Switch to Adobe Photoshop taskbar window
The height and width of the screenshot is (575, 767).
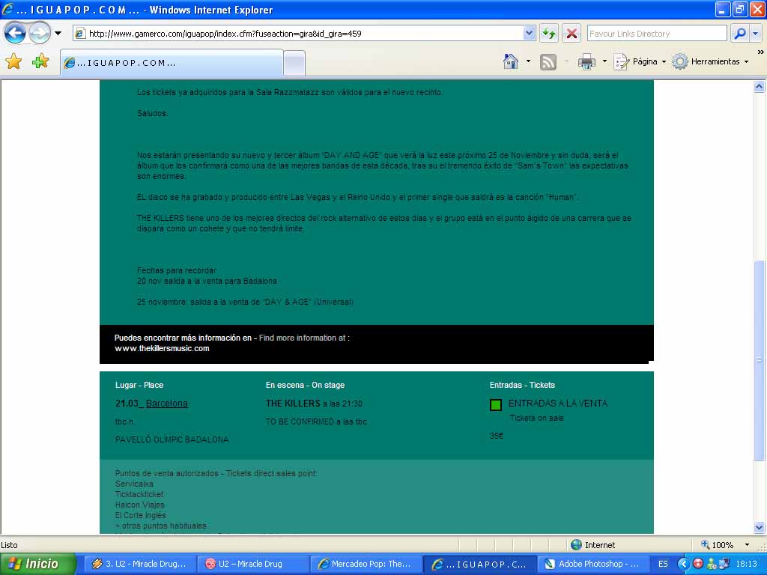593,564
